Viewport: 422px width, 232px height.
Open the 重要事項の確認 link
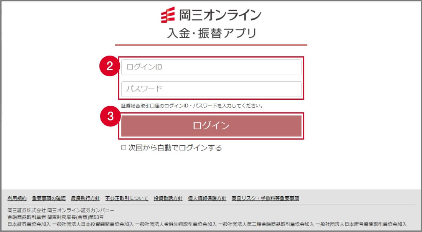(49, 198)
